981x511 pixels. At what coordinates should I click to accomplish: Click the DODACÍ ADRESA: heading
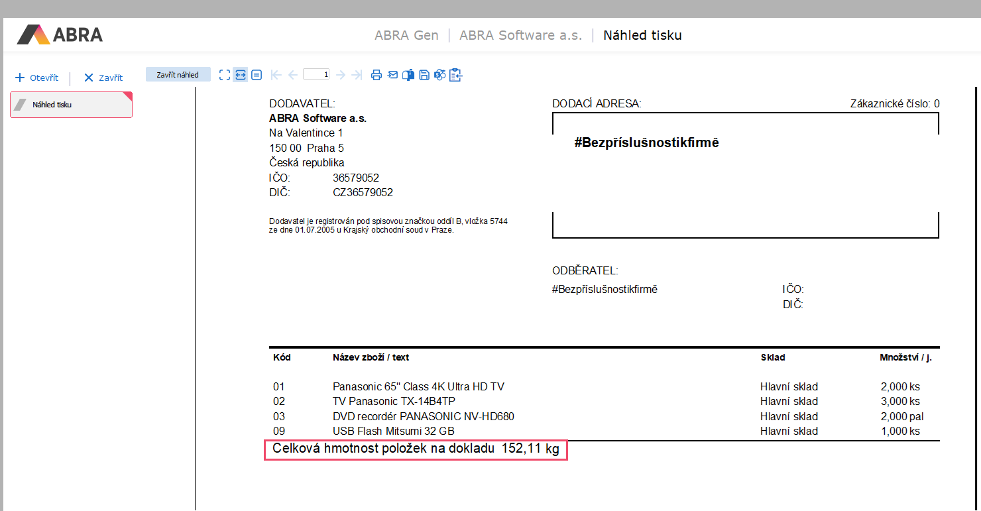click(597, 103)
